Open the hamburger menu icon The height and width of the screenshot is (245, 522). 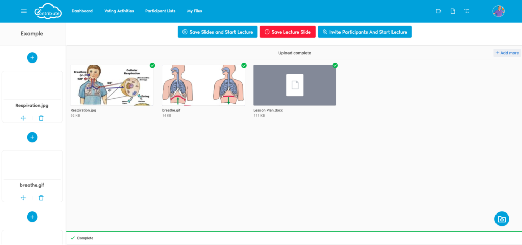point(23,11)
